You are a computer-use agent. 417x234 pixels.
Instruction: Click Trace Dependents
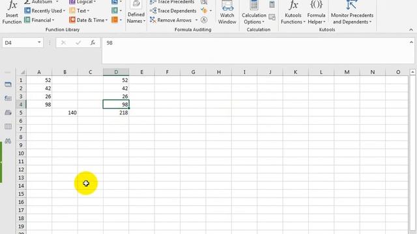point(173,11)
